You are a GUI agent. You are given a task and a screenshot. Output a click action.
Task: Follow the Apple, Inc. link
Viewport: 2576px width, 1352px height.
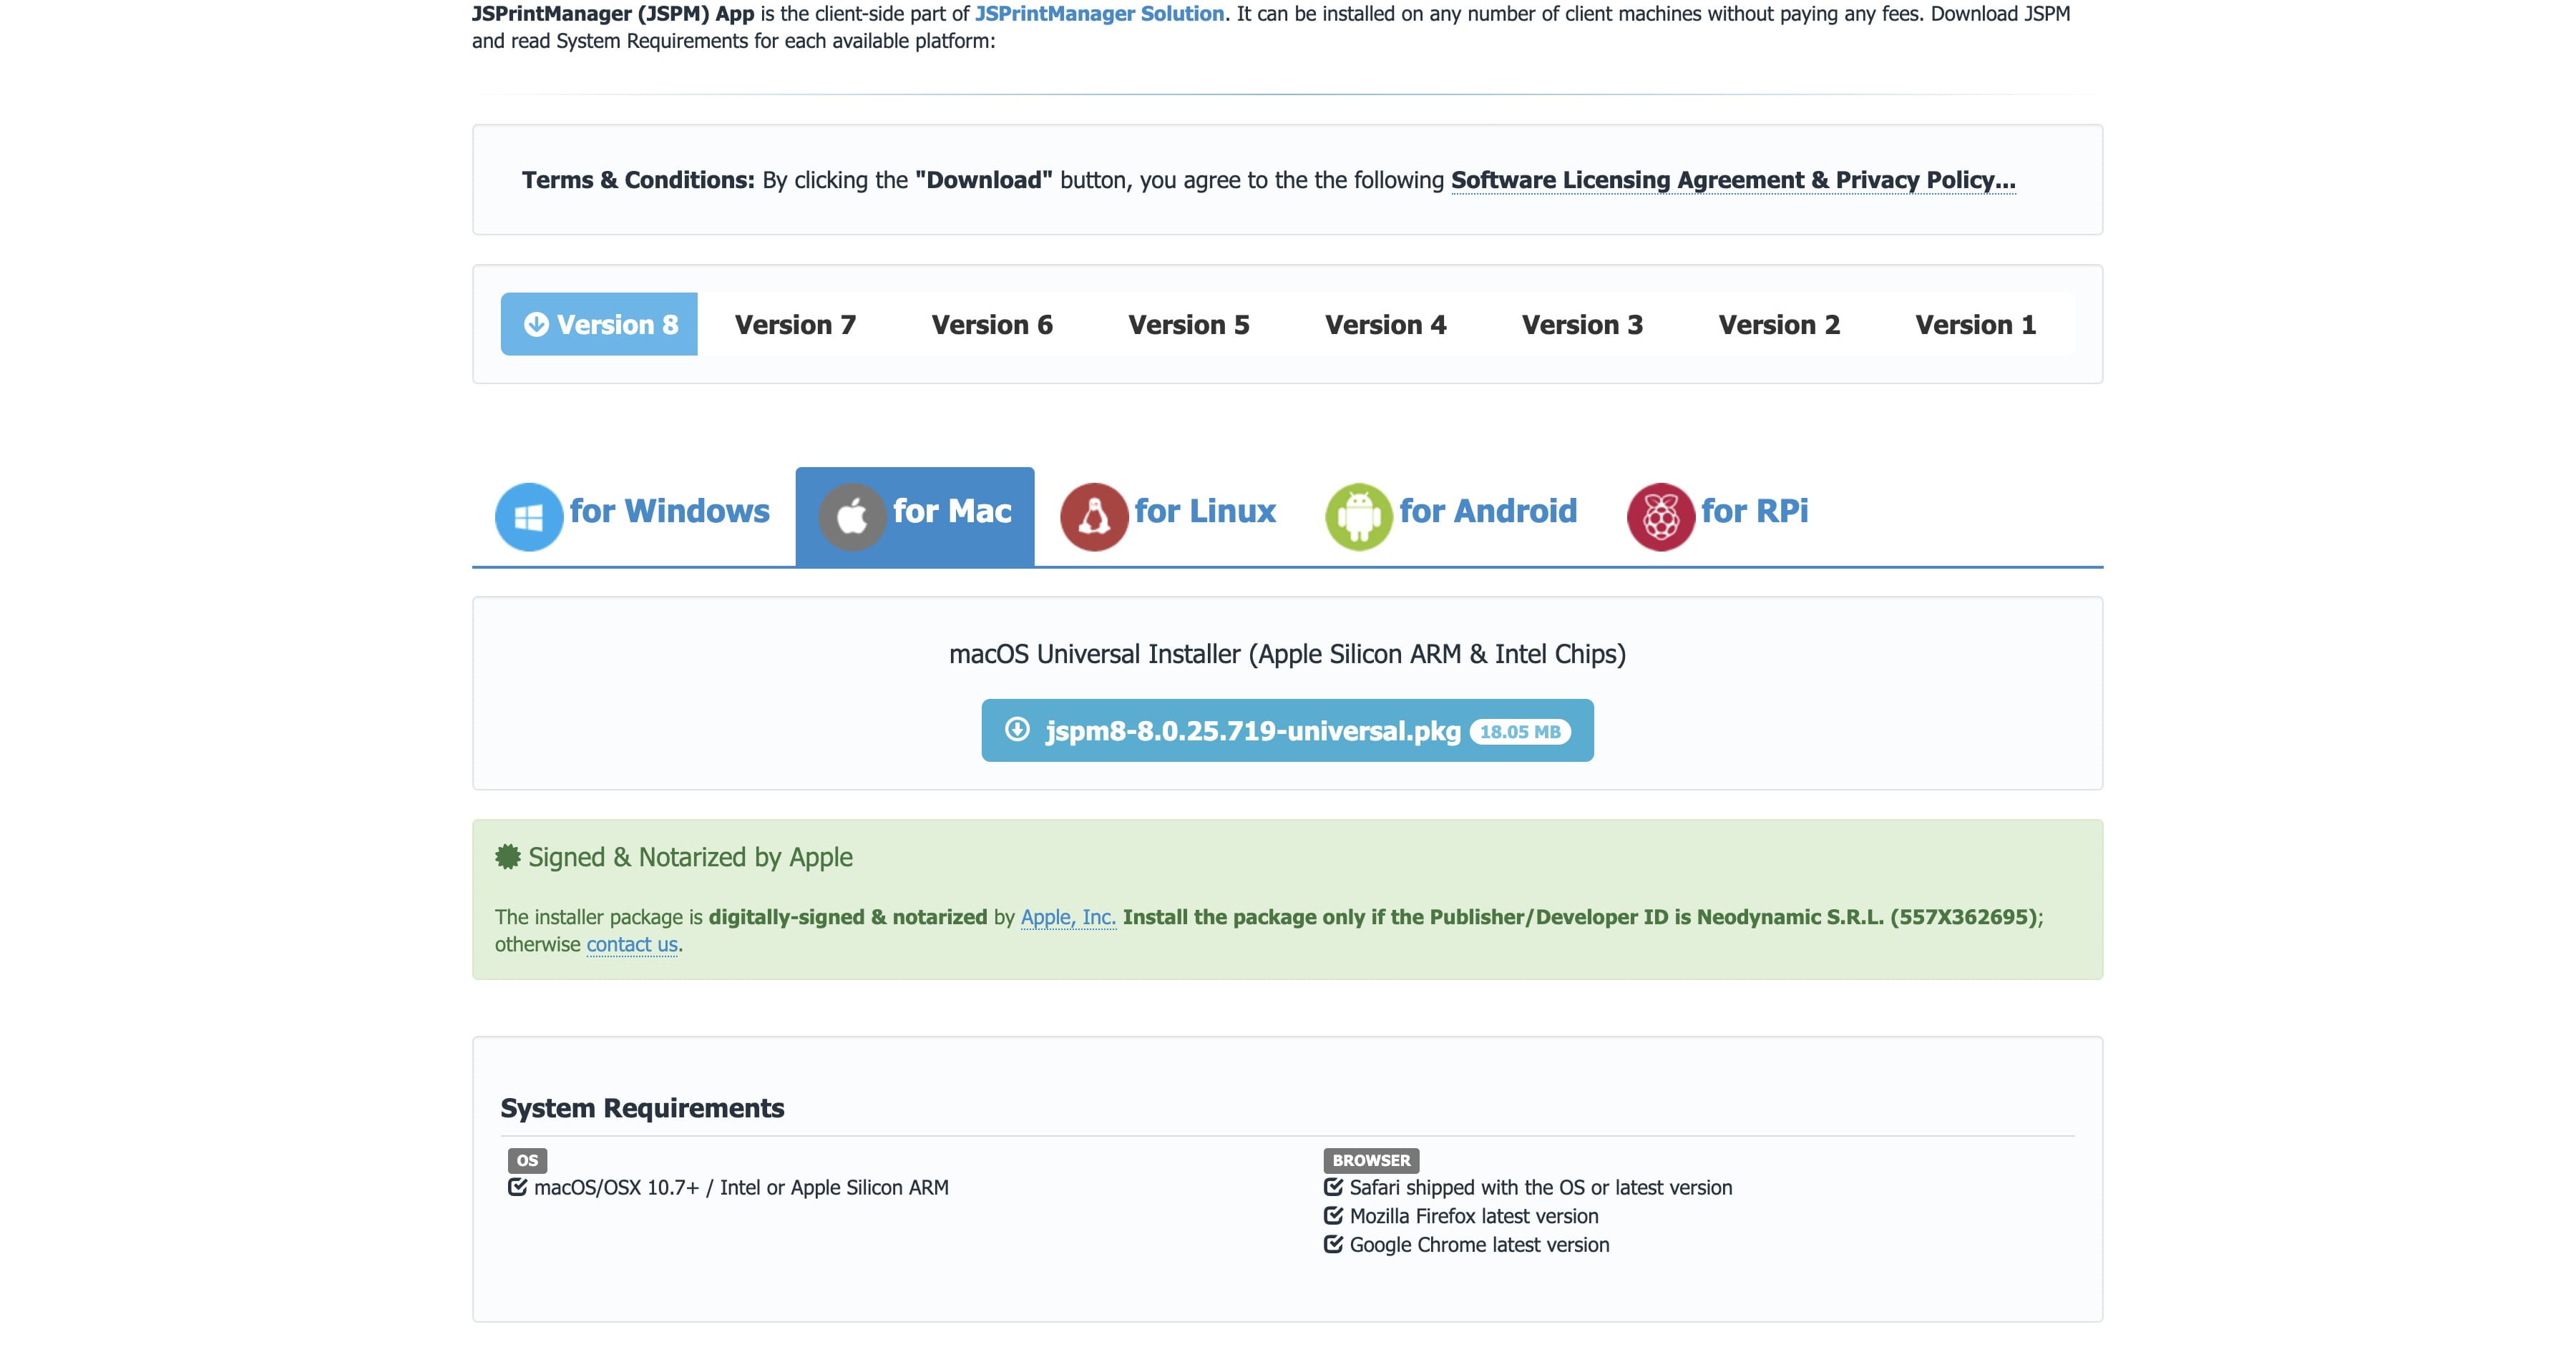point(1068,917)
